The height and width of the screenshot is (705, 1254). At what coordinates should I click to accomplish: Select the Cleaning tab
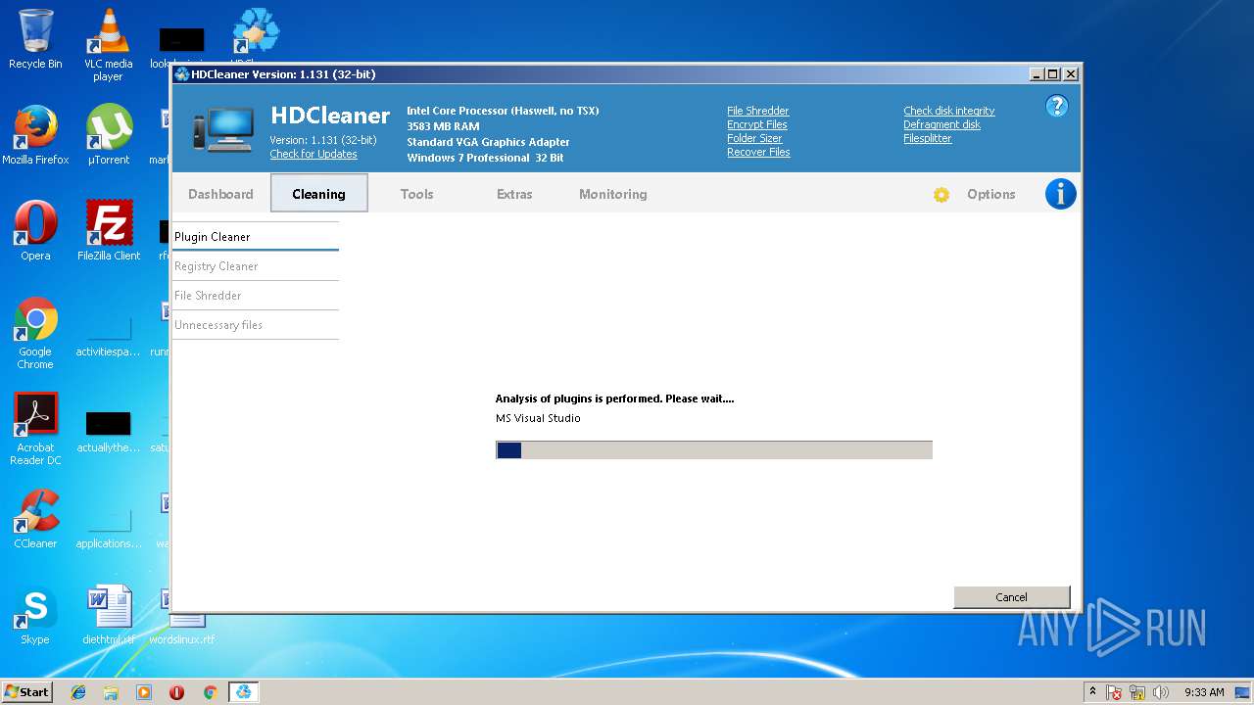(x=318, y=194)
